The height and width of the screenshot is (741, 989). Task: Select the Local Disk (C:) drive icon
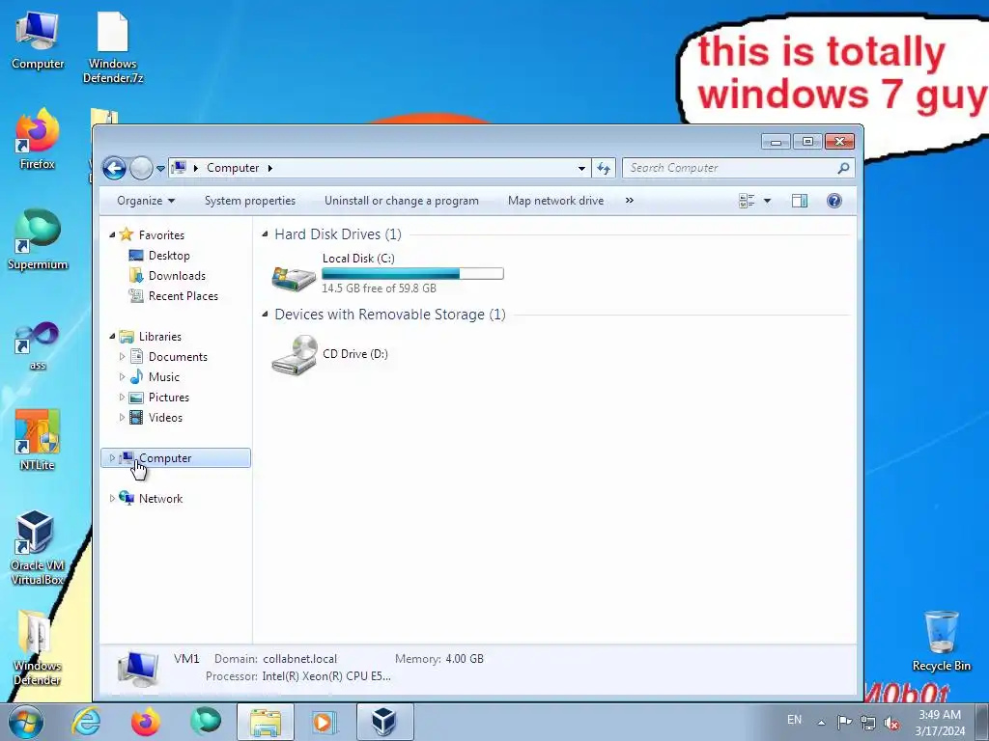[294, 277]
